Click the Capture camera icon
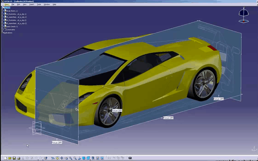This screenshot has height=161, width=258. click(130, 158)
